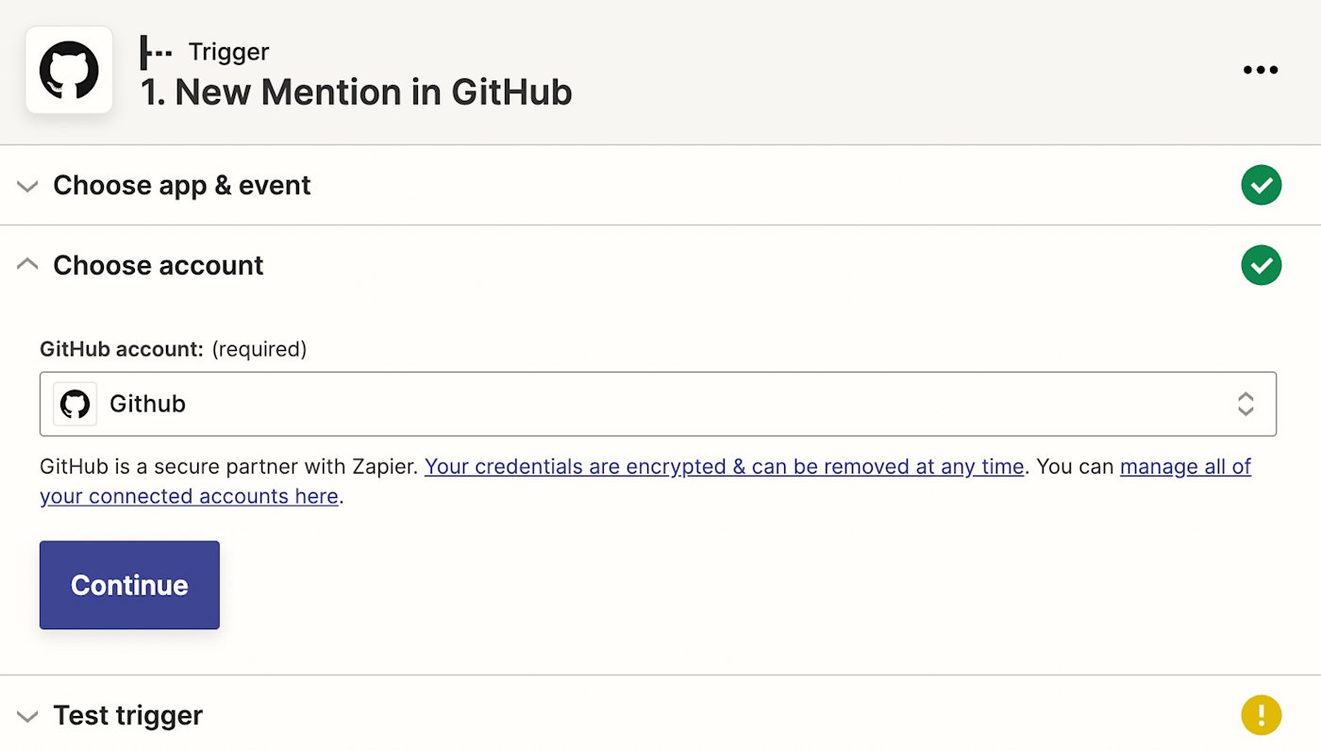
Task: Click small GitHub icon in account field
Action: (x=75, y=404)
